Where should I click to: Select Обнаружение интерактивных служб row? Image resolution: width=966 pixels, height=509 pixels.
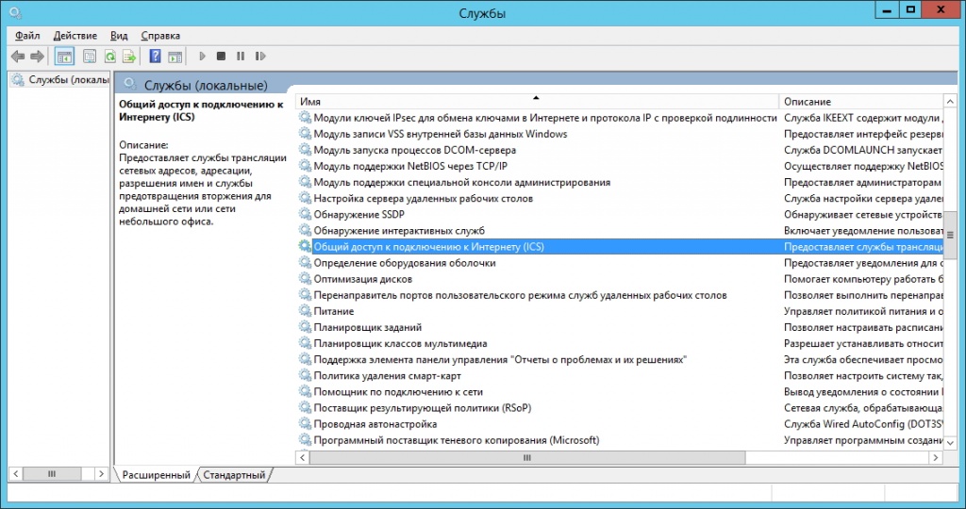click(399, 230)
